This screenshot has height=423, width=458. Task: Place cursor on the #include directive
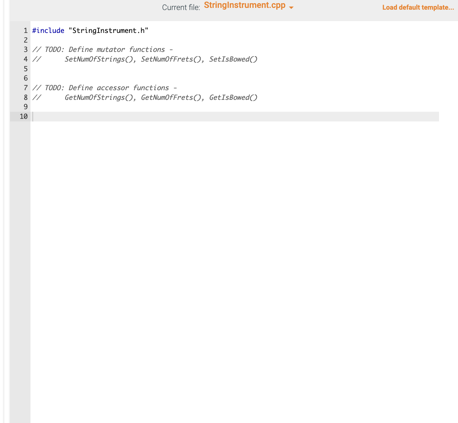(48, 30)
